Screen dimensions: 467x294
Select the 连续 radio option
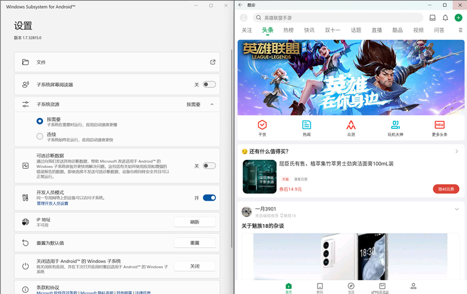point(40,136)
